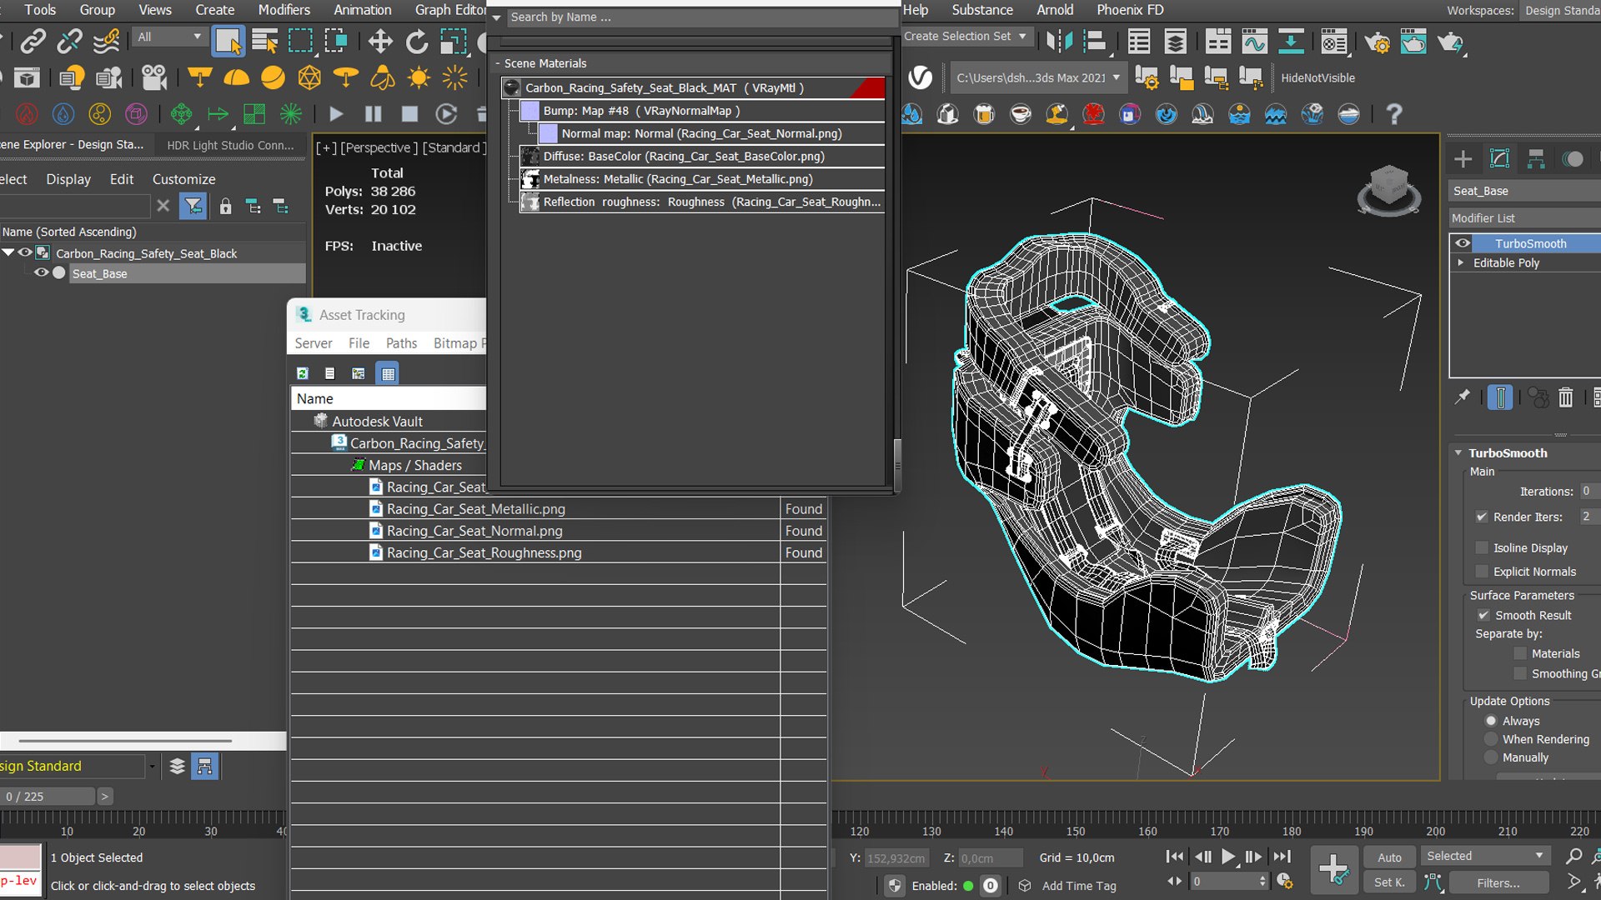Hide Seat_Base using its eye icon
Screen dimensions: 1601x900
(x=40, y=273)
